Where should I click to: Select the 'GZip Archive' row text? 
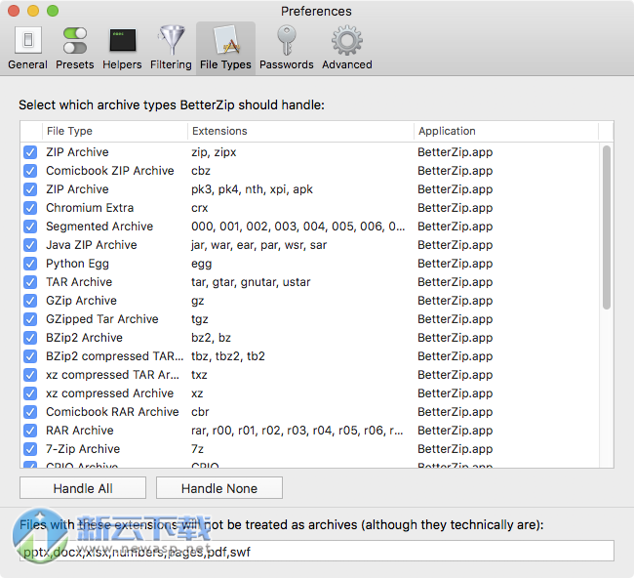click(x=81, y=301)
